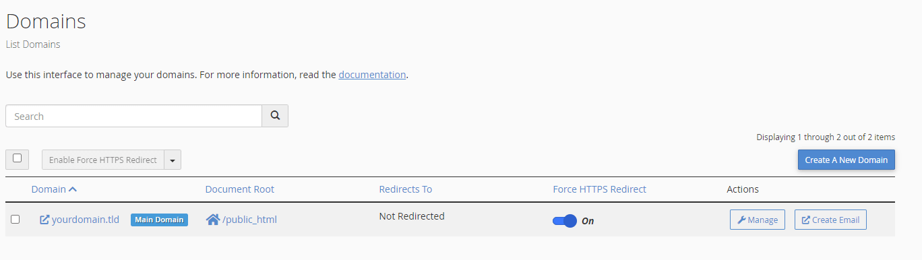The width and height of the screenshot is (922, 260).
Task: Click the wrench icon in Manage button
Action: (x=741, y=220)
